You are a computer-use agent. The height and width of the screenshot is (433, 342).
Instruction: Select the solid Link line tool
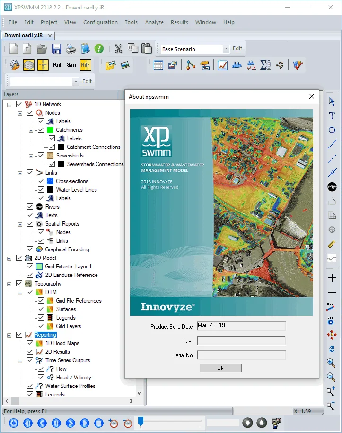click(332, 144)
